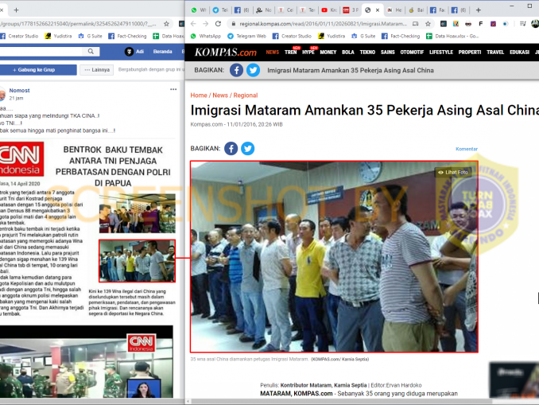The height and width of the screenshot is (405, 539).
Task: Switch to the 'Cel' browser tab
Action: pos(285,10)
